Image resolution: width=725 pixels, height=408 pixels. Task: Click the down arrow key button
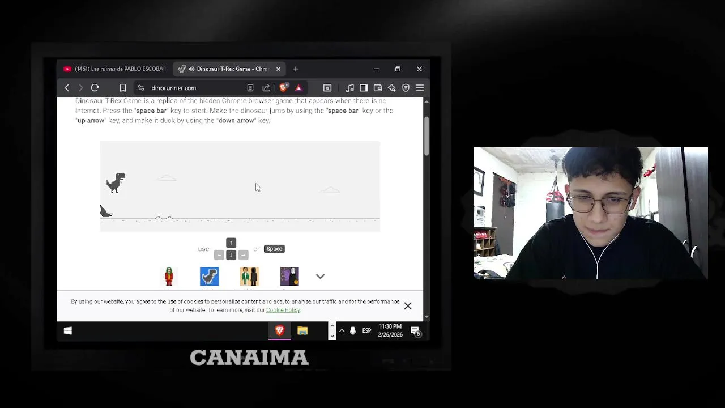coord(231,255)
